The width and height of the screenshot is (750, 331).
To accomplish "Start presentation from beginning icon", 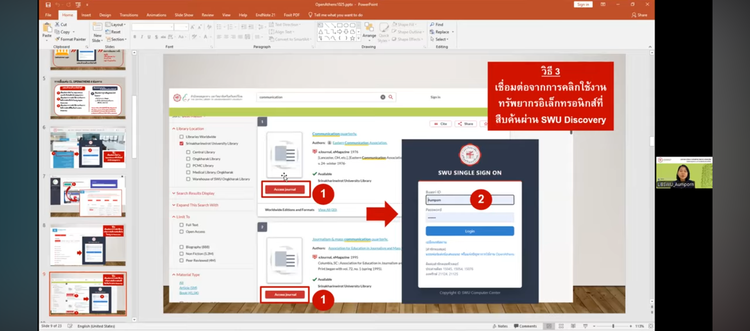I will (78, 5).
